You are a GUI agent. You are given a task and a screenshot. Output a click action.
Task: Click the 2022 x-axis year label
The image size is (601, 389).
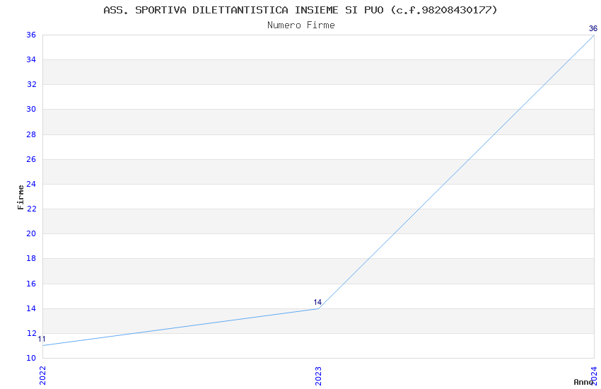42,376
